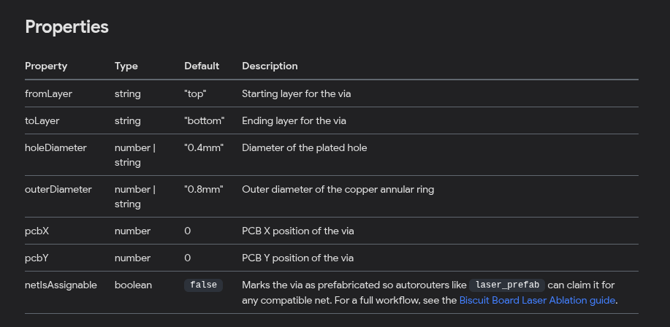Click the false default value code badge
Screen dimensions: 670x327
203,285
